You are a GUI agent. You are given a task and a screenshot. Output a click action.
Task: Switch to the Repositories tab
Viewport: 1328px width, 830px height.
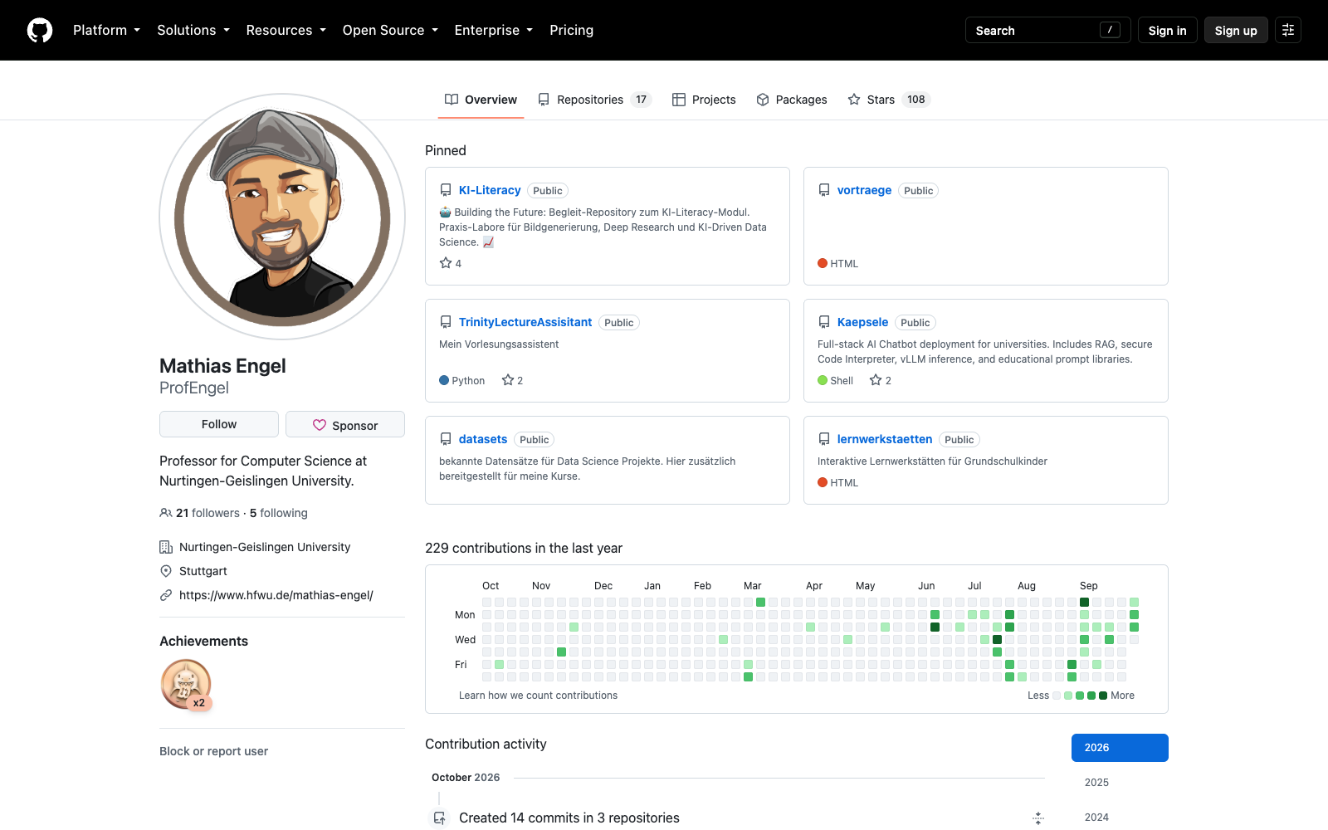pos(594,100)
